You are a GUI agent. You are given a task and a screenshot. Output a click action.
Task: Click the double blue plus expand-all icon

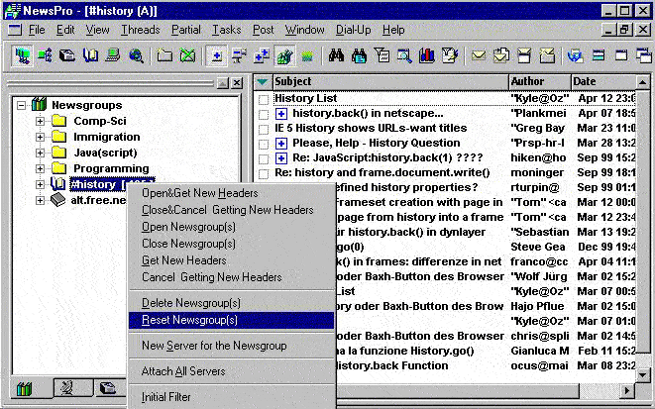(262, 55)
